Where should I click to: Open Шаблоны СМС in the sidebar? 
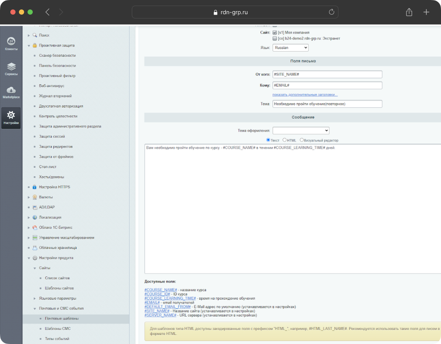tap(57, 329)
